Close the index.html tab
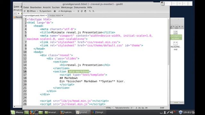This screenshot has height=115, width=205. tap(62, 16)
